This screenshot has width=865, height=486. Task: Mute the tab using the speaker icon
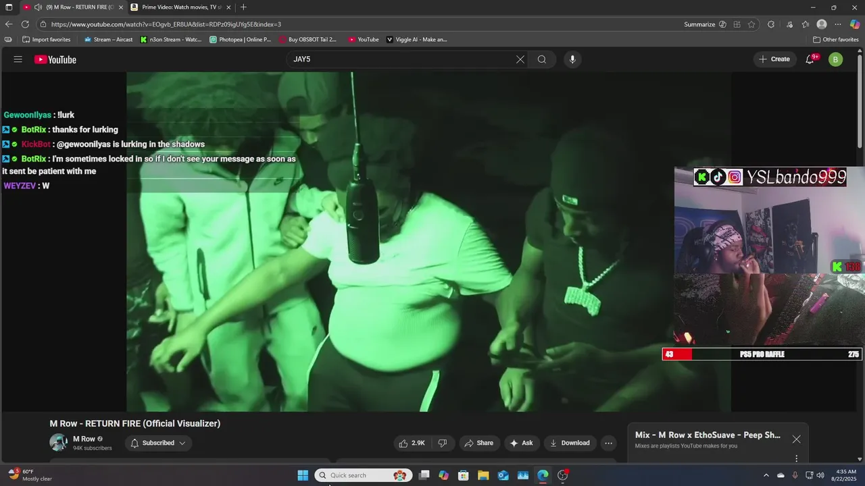pyautogui.click(x=39, y=7)
